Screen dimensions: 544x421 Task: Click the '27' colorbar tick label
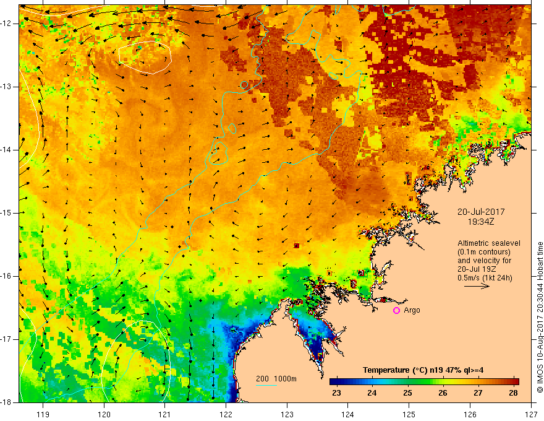pyautogui.click(x=478, y=393)
